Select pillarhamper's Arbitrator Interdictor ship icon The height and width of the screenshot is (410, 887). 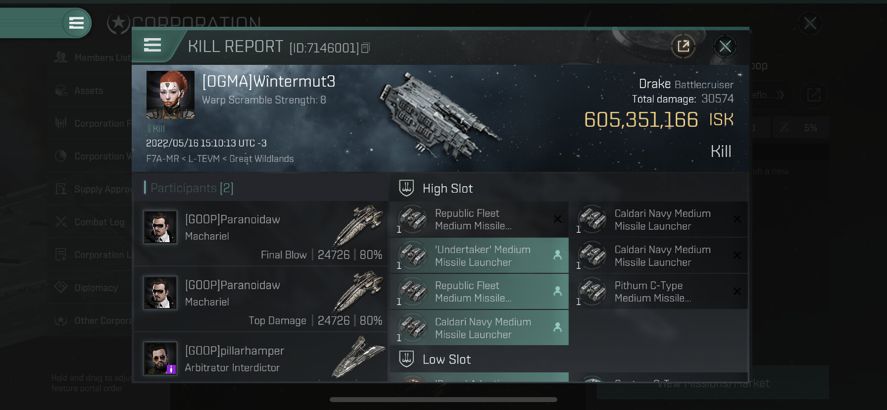pyautogui.click(x=359, y=357)
